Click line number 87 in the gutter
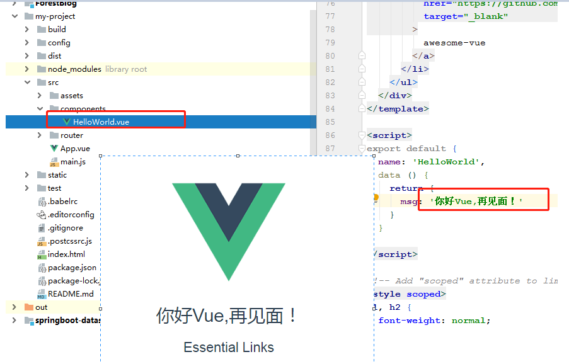Image resolution: width=569 pixels, height=364 pixels. click(x=330, y=148)
